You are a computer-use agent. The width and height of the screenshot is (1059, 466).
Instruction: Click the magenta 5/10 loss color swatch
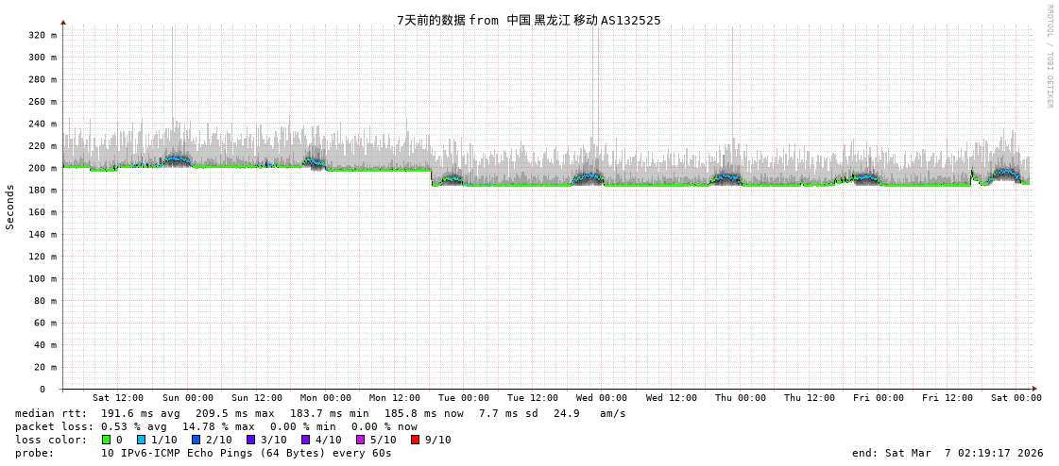[x=360, y=440]
